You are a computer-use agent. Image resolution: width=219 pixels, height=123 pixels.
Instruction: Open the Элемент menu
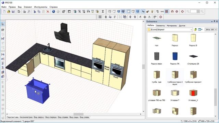click(28, 7)
